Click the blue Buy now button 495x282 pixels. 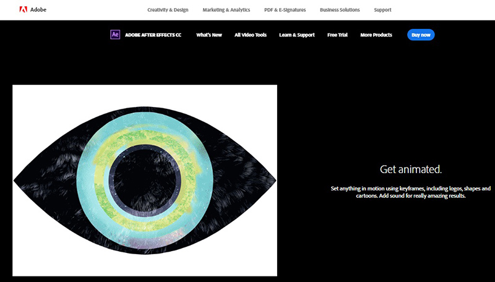[x=421, y=35]
